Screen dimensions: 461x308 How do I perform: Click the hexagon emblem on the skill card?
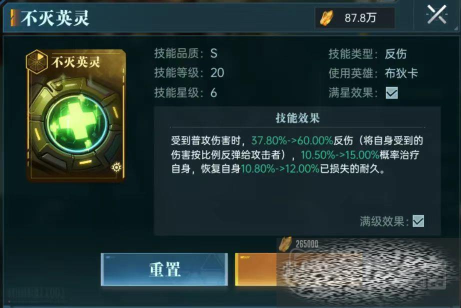tap(37, 61)
